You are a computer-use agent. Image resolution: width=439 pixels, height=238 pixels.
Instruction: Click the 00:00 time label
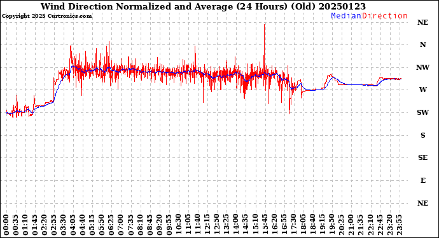point(6,225)
